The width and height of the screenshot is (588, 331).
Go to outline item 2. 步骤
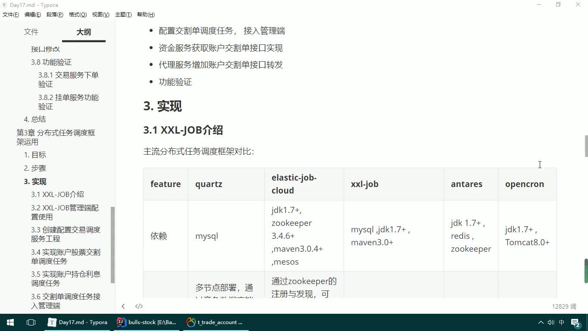(35, 168)
